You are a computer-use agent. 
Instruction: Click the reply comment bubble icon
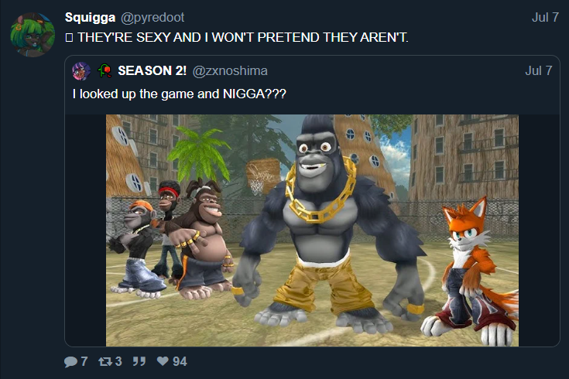point(70,361)
